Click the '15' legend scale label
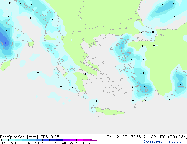187x144 pixels. (x=44, y=143)
